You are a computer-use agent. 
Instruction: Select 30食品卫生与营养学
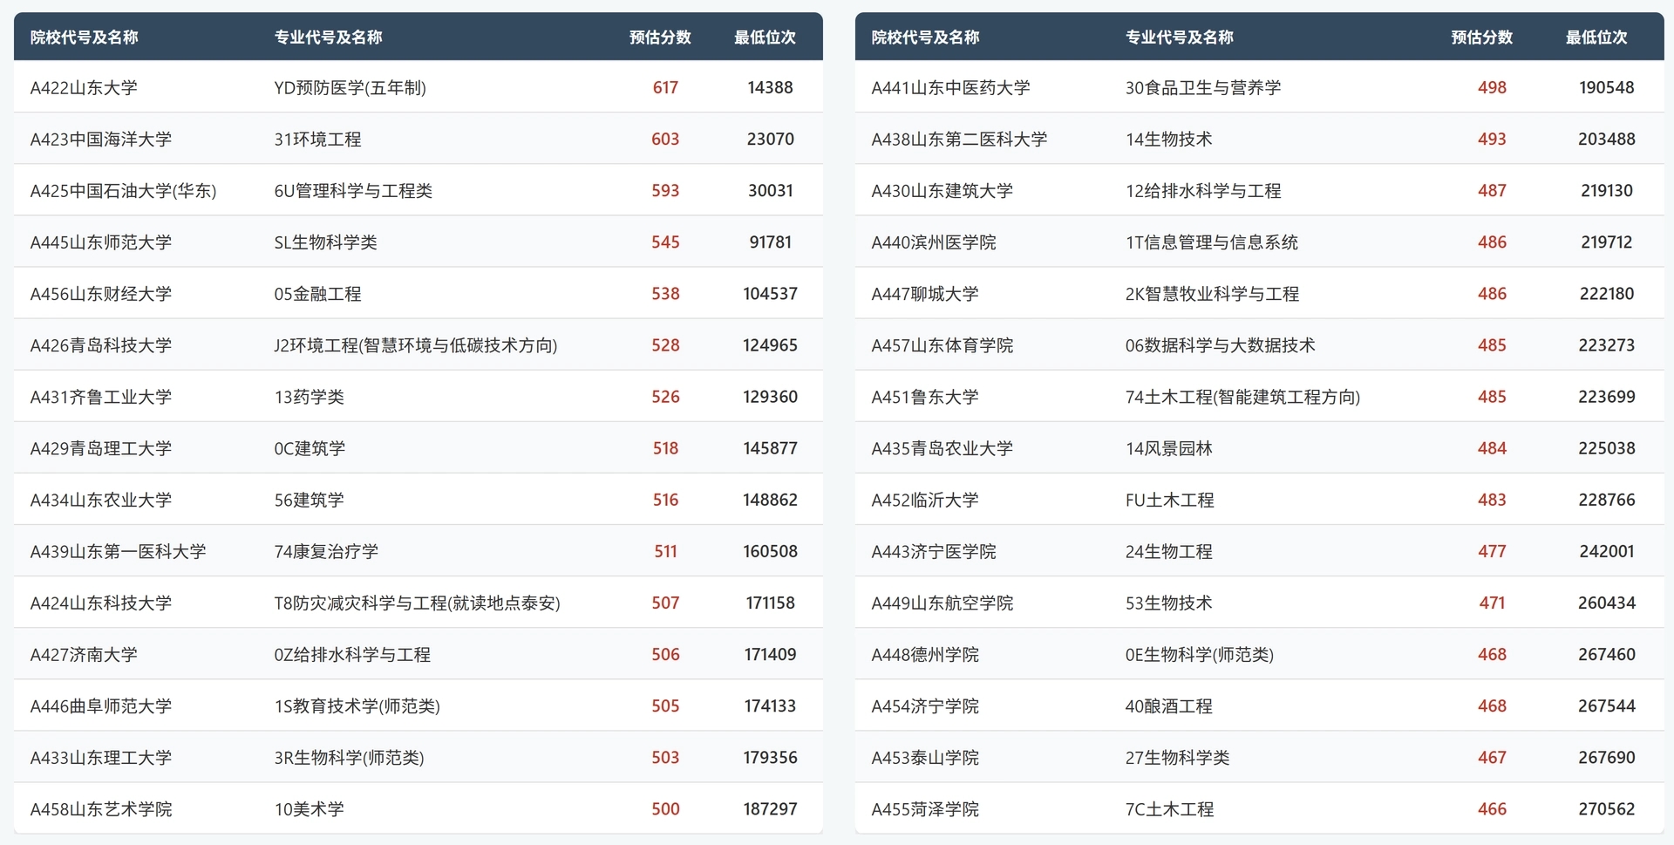pyautogui.click(x=1203, y=87)
